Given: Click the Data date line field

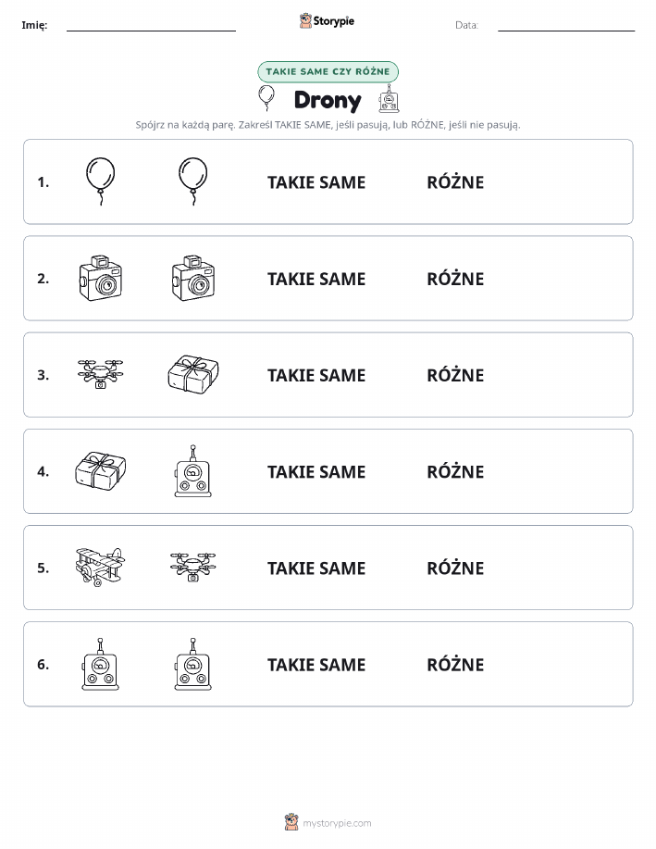Looking at the screenshot, I should tap(566, 26).
